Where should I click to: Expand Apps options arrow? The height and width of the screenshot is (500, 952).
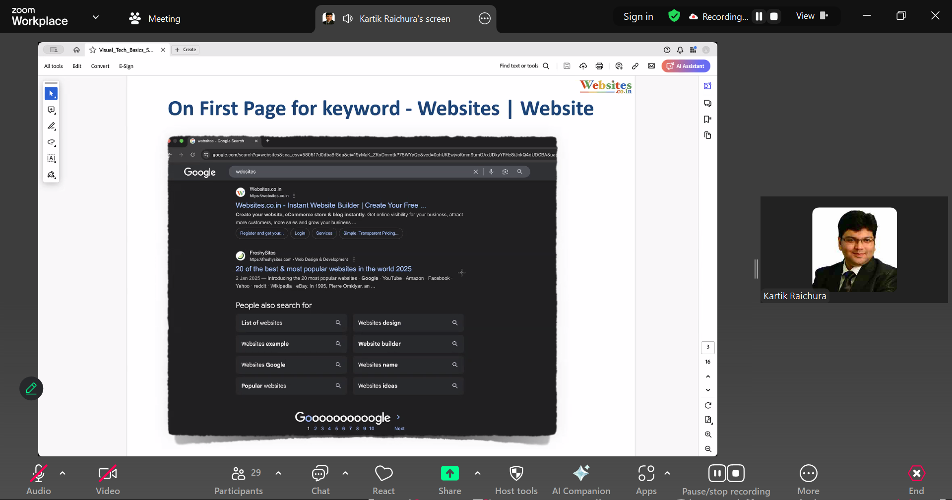667,473
